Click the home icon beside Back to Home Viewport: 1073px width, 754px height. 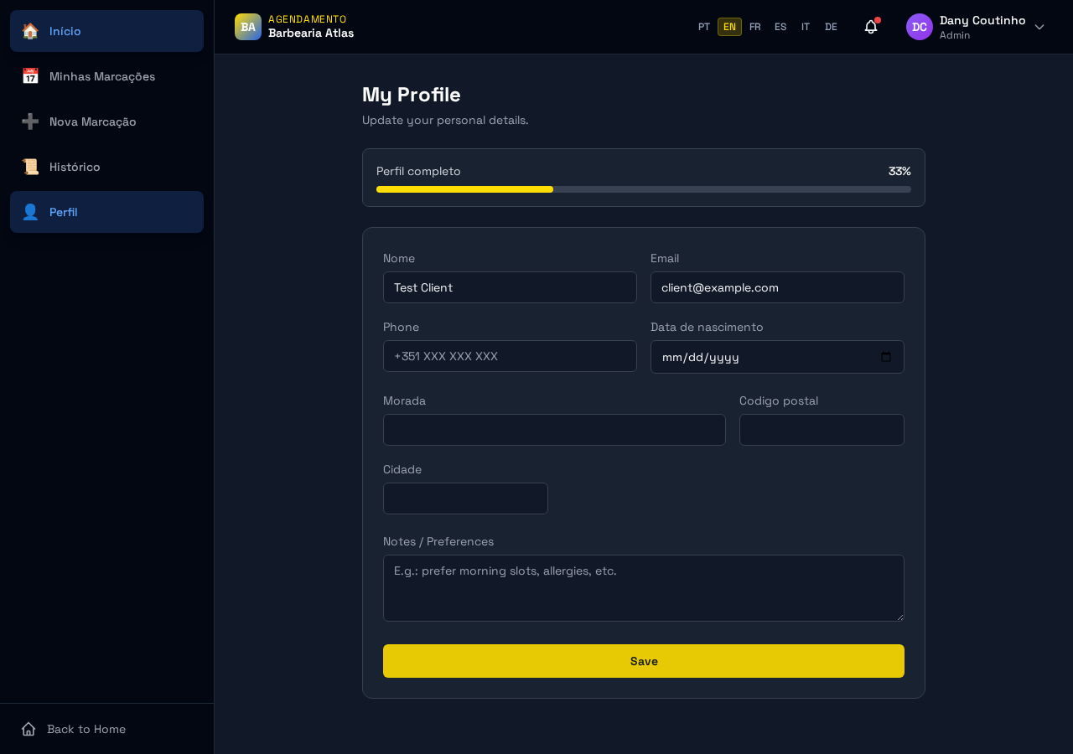click(x=29, y=729)
